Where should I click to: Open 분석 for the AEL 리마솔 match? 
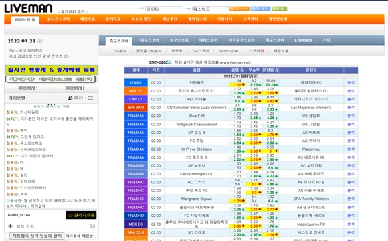(x=351, y=99)
